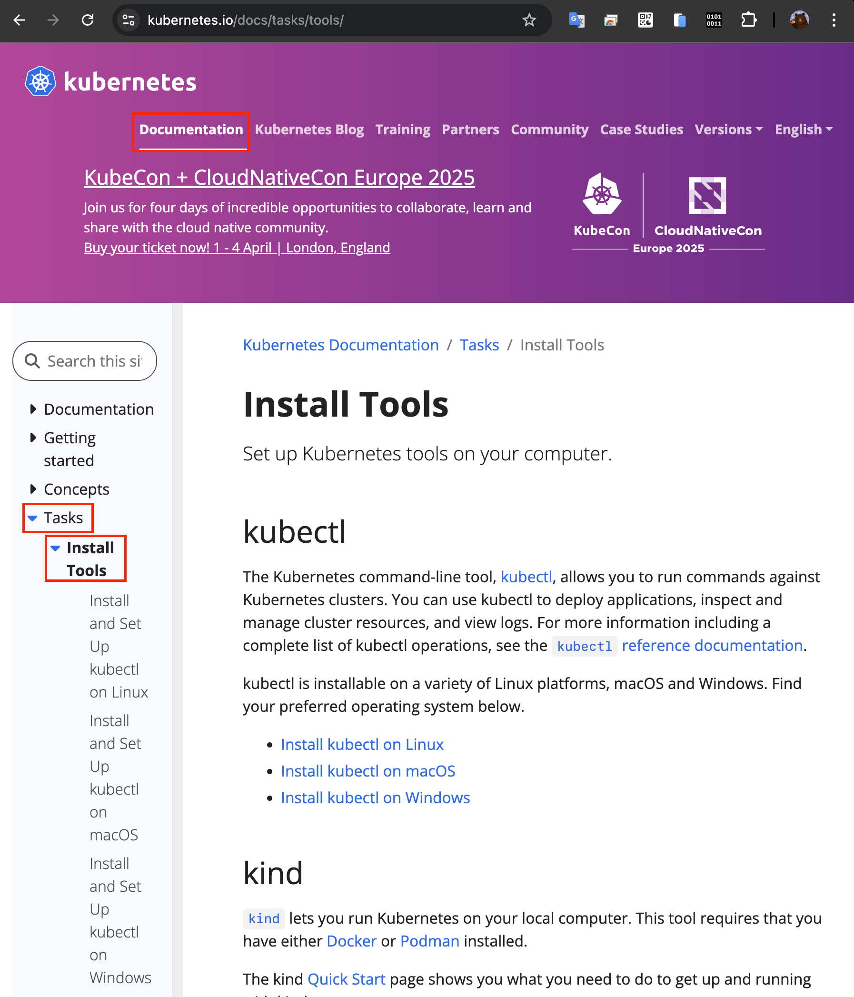The height and width of the screenshot is (997, 854).
Task: Open the Community nav item
Action: [549, 130]
